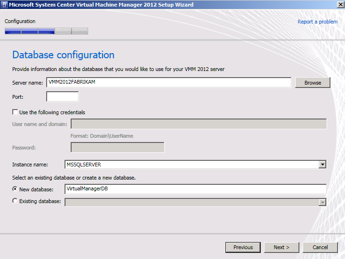Open the Report a problem link
Viewport: 345px width, 259px height.
pos(317,22)
